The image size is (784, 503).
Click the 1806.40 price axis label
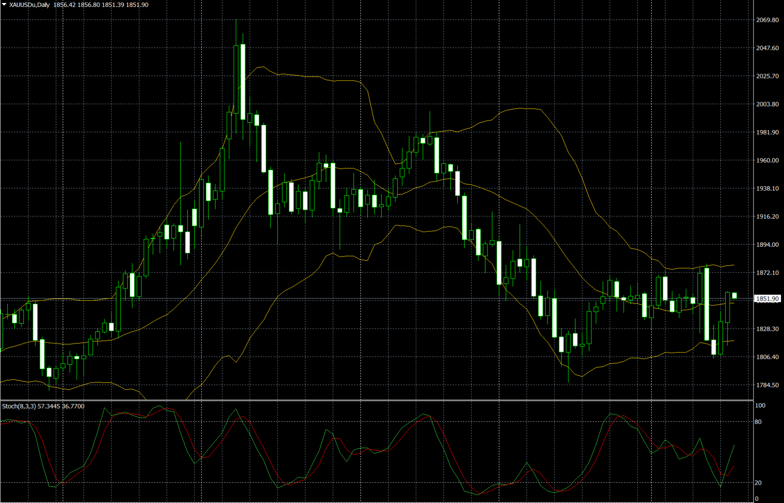click(767, 357)
